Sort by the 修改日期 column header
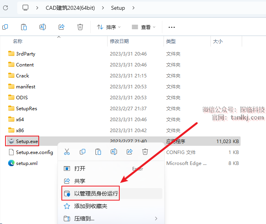 click(x=119, y=41)
